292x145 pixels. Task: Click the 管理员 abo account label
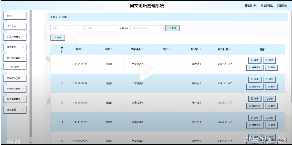click(251, 6)
